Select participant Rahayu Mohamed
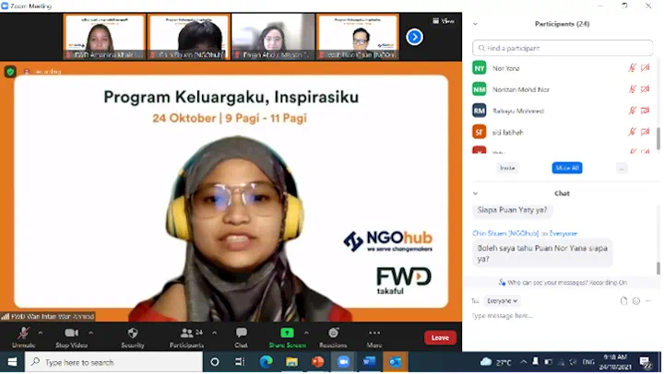This screenshot has width=664, height=374. point(562,111)
